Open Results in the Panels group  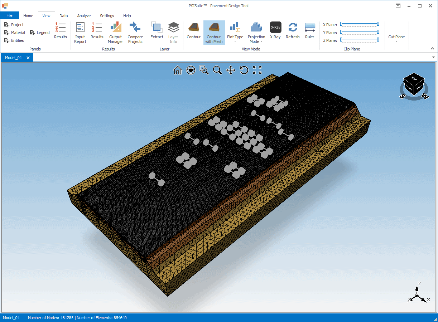click(61, 31)
